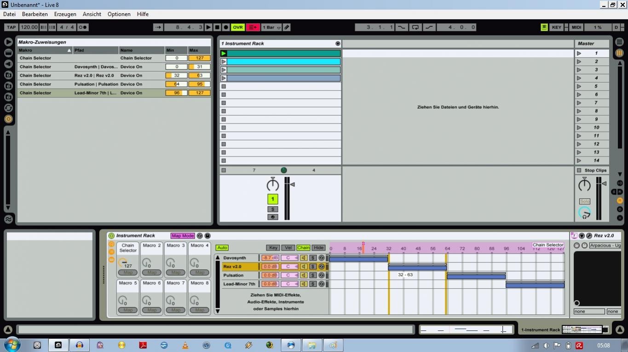The image size is (628, 352).
Task: Open the Bearbeiten menu
Action: click(35, 14)
